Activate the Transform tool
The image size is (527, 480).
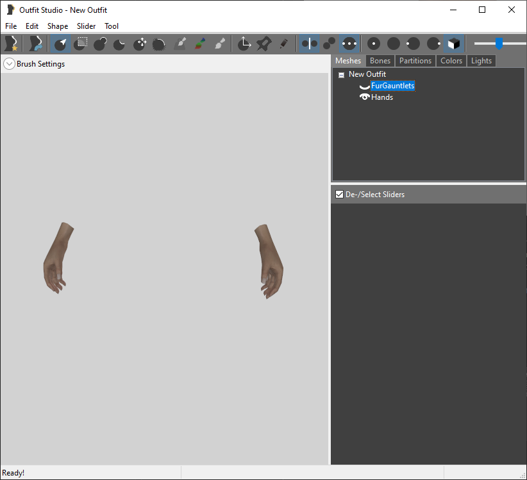click(x=244, y=44)
